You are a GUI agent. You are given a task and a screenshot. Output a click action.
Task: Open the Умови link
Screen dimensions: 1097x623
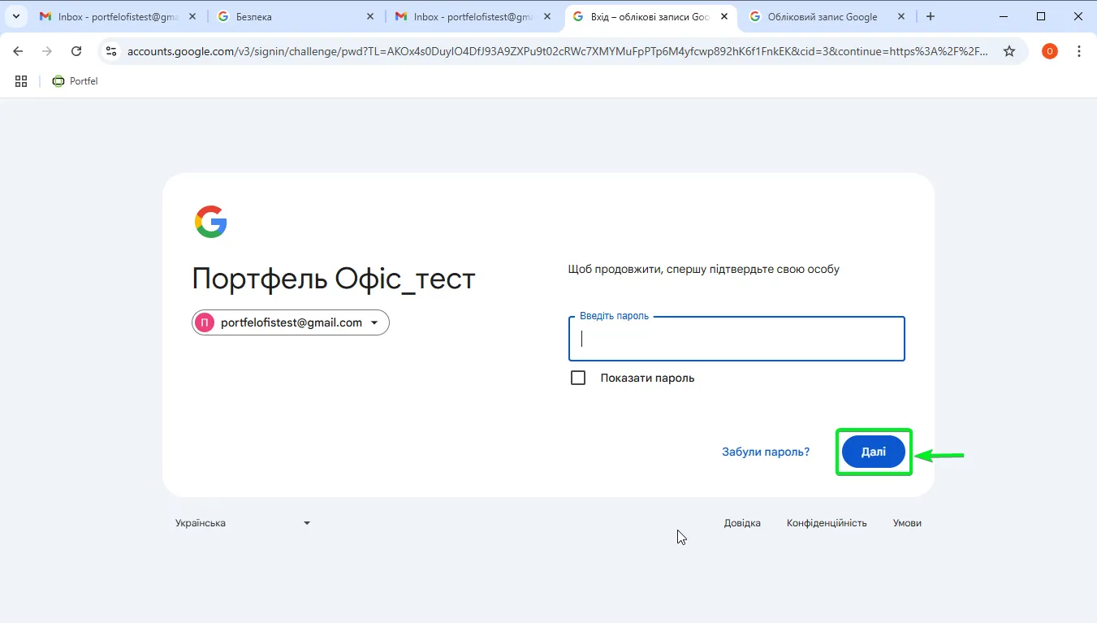907,523
